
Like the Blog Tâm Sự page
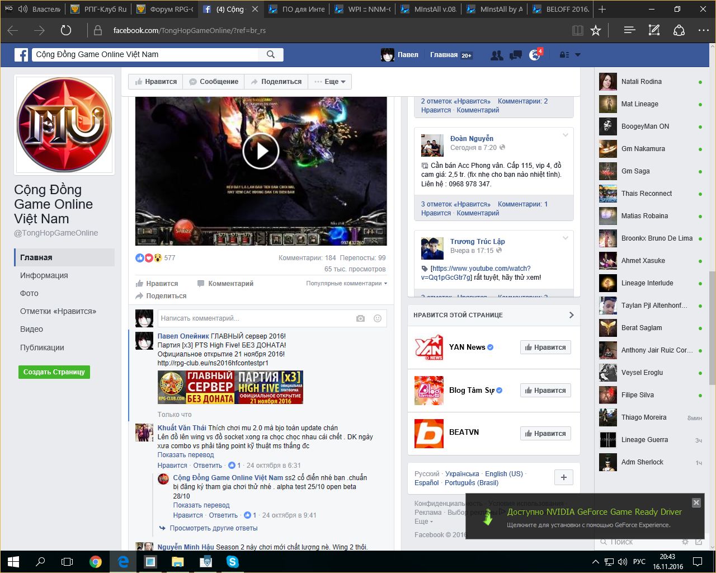point(545,391)
